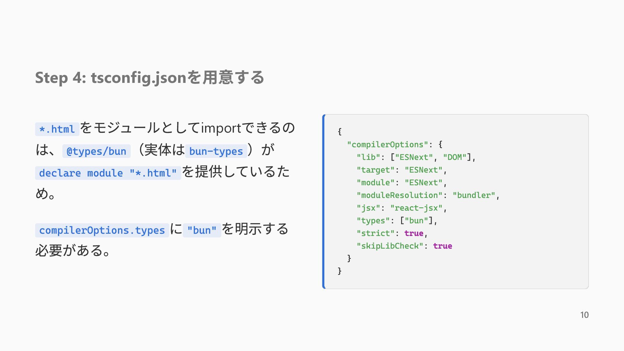Viewport: 624px width, 351px height.
Task: Click the slide title 'Step 4: tsconfig.jsonを用意する'
Action: coord(149,78)
